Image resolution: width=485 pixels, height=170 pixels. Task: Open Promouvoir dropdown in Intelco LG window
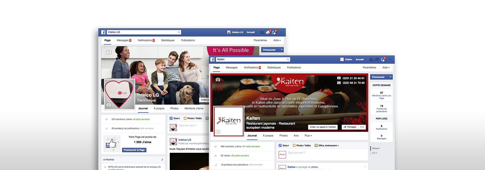click(282, 50)
